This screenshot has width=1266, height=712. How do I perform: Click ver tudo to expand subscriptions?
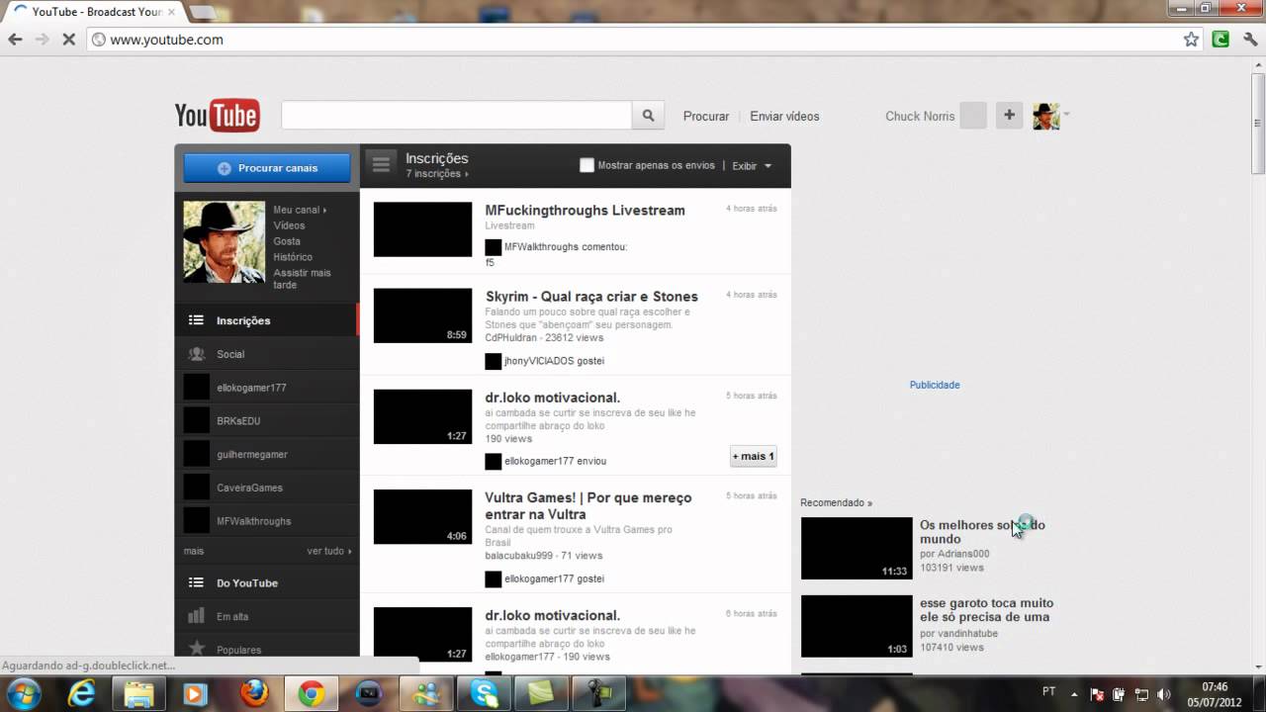coord(328,551)
